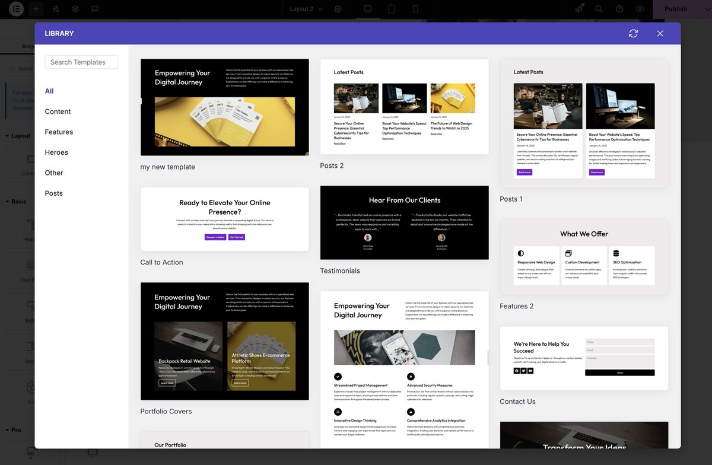The image size is (712, 465).
Task: Open the notes panel (speech bubble icon)
Action: [94, 9]
